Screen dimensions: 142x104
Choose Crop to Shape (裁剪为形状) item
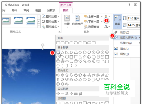(x=127, y=38)
